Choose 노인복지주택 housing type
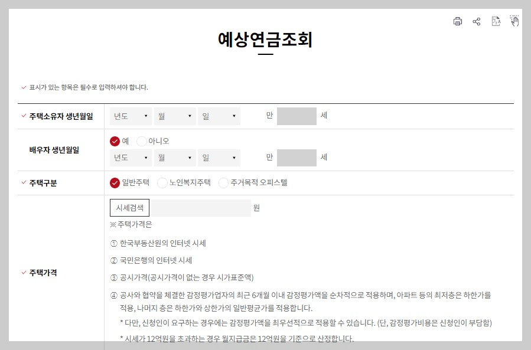This screenshot has width=531, height=350. click(x=162, y=183)
